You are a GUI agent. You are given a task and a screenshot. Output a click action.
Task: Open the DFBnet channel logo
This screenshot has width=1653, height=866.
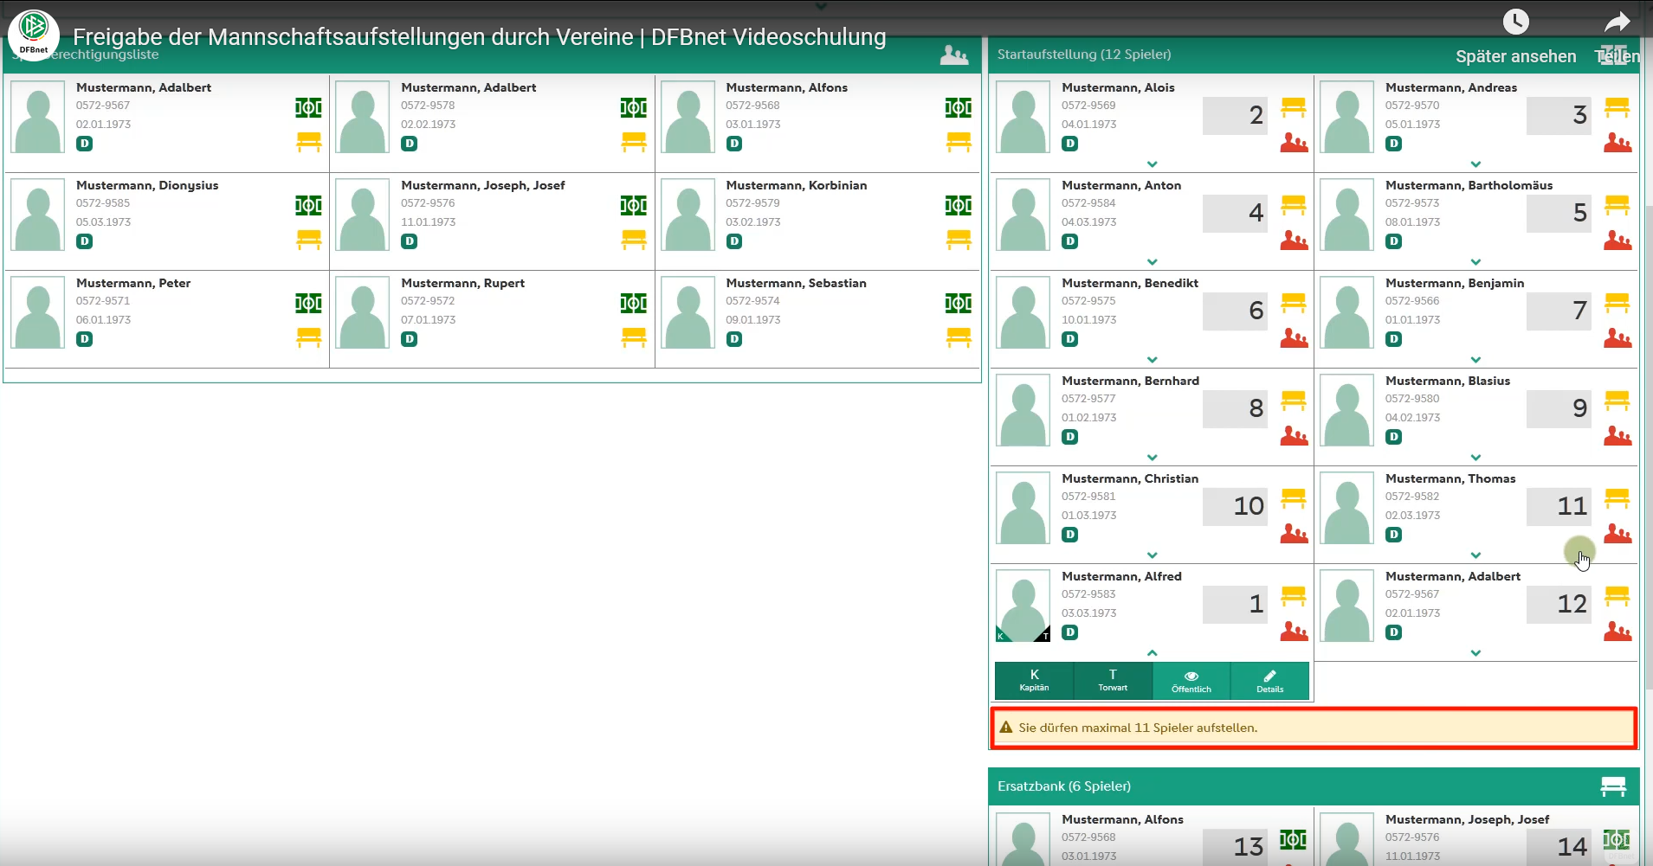(x=34, y=35)
